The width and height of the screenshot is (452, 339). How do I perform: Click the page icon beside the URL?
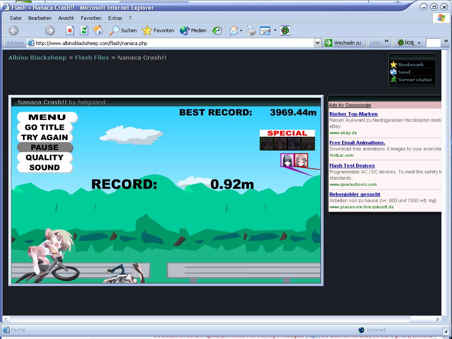30,43
